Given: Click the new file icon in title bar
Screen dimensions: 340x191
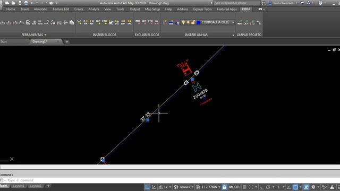Looking at the screenshot, I should (7, 3).
